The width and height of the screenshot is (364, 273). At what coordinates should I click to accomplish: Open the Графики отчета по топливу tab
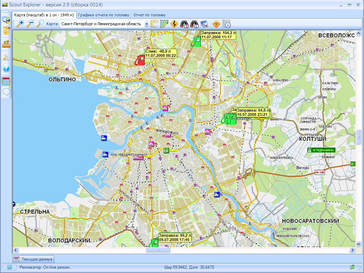[103, 15]
